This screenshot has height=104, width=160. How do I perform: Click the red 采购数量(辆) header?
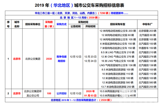pos(49,24)
